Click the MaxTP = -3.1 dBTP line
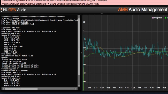The image size is (168, 94). point(12,43)
